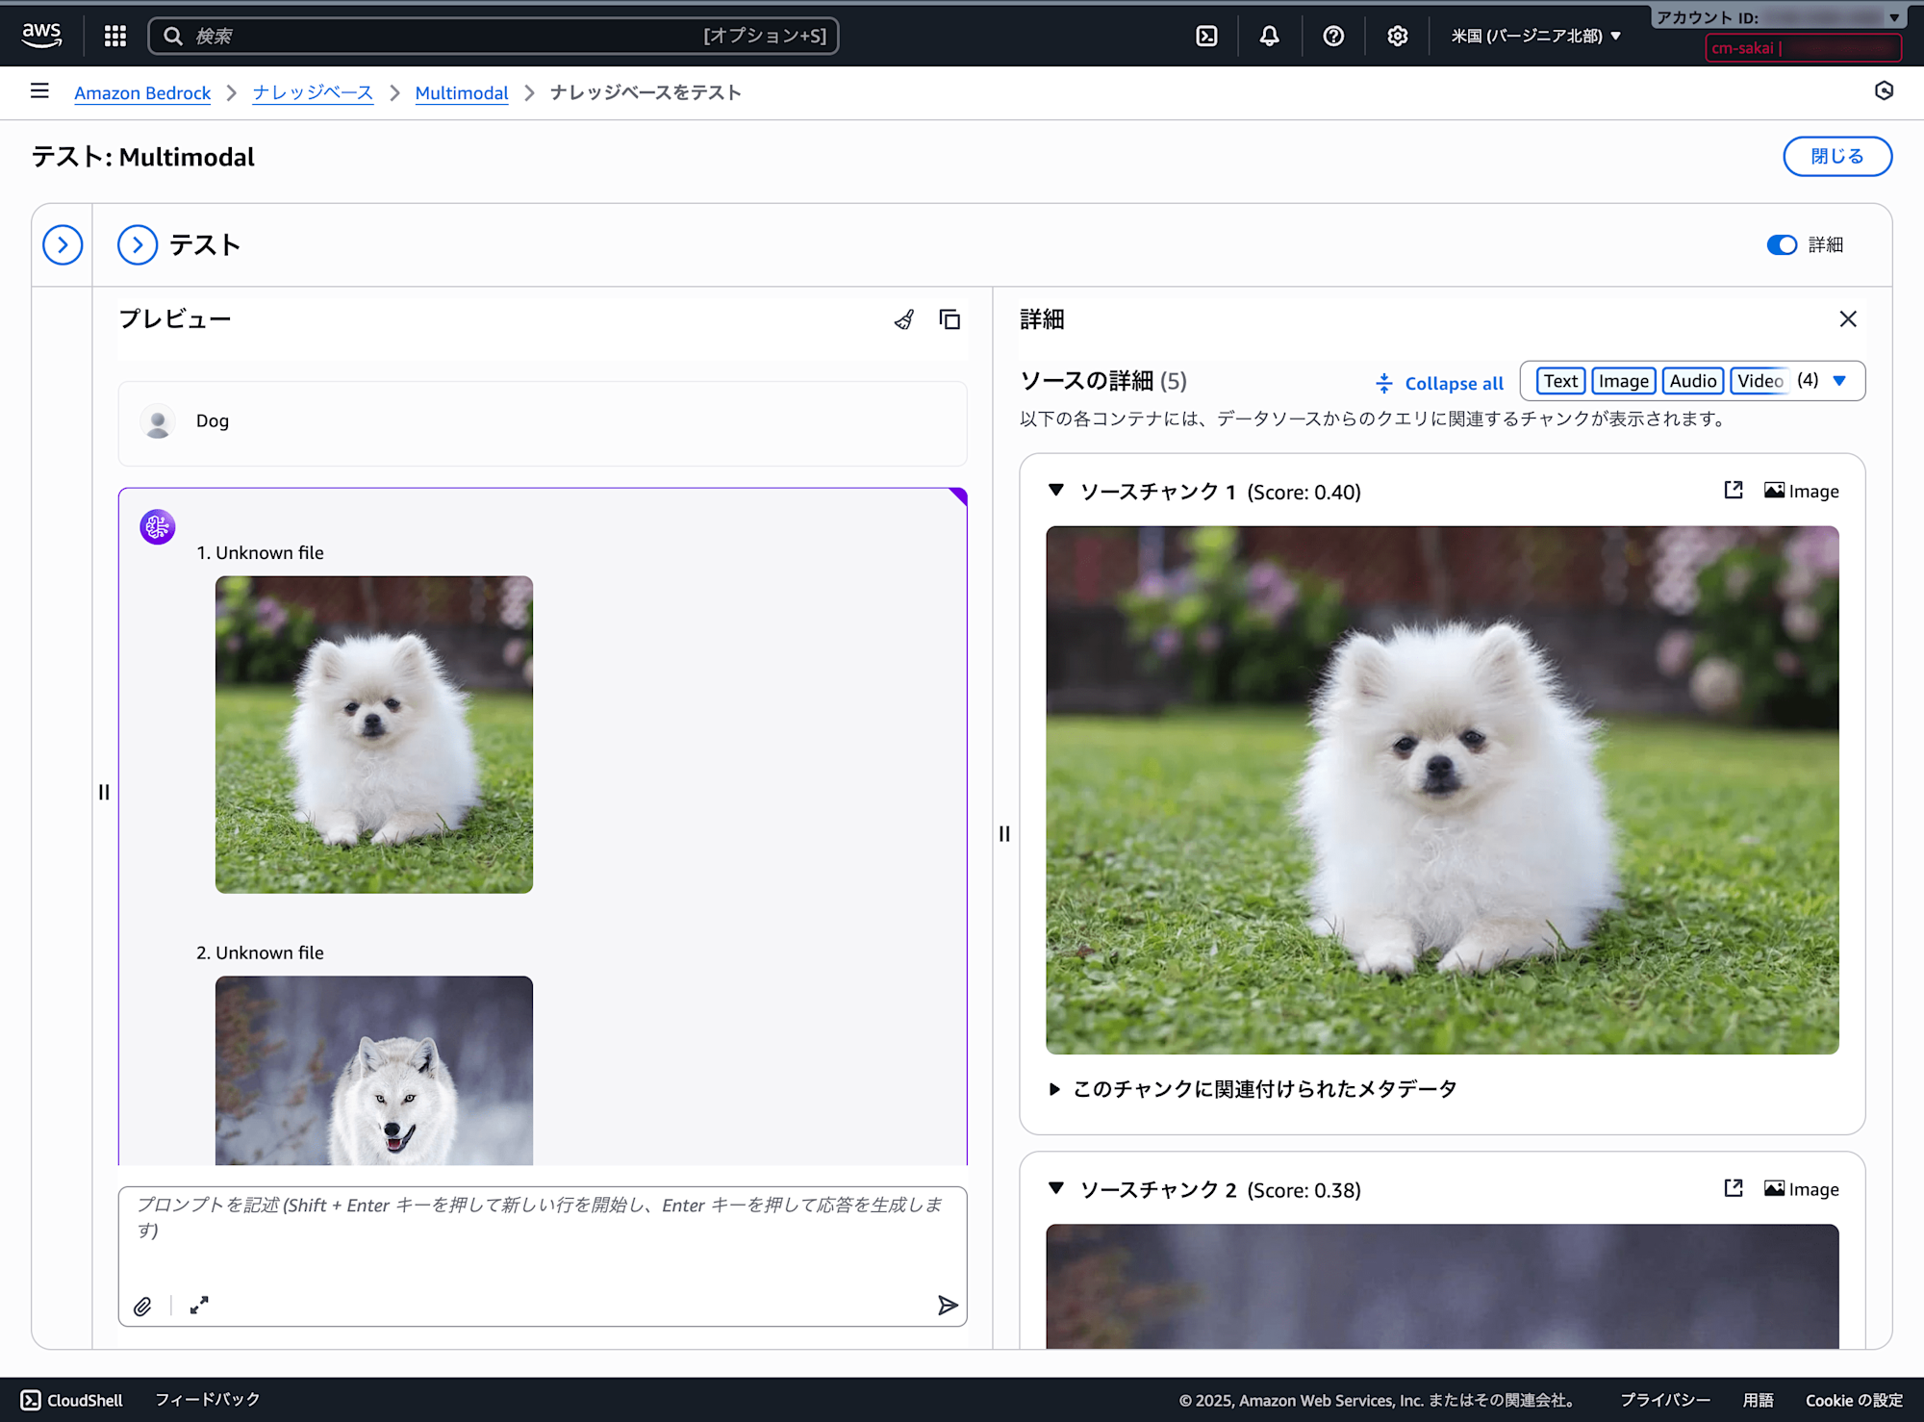Click the expand prompt box arrows icon
This screenshot has width=1924, height=1422.
tap(199, 1306)
